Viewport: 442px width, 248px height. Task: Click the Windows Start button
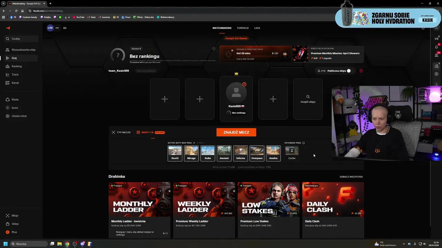tap(6, 244)
